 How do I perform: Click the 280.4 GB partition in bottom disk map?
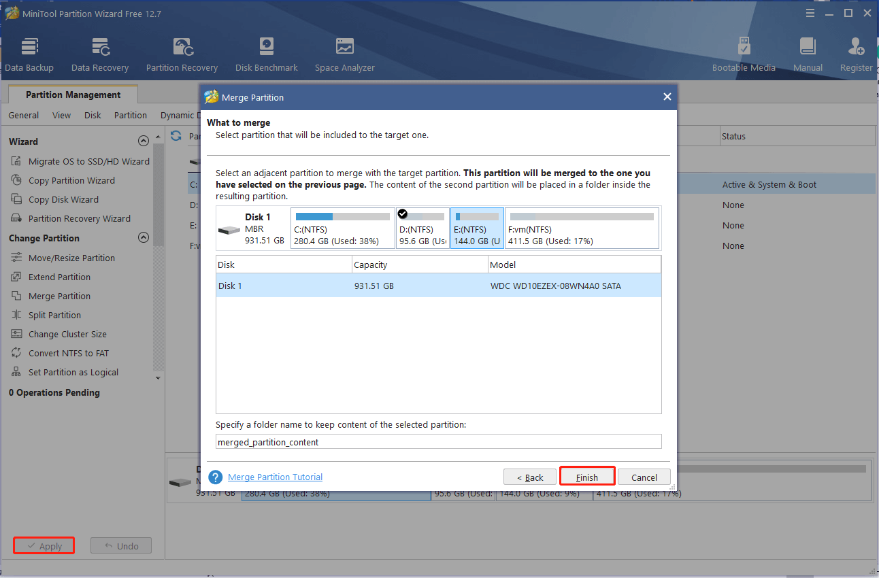[336, 494]
